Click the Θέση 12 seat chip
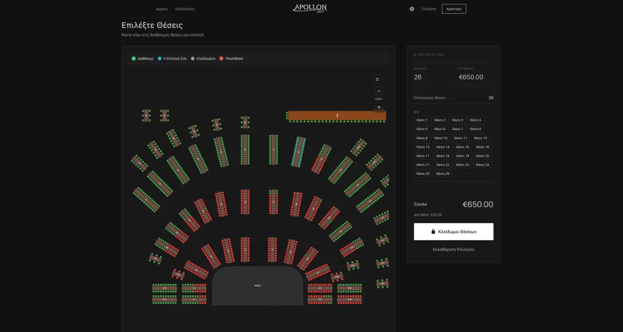The width and height of the screenshot is (623, 332). pyautogui.click(x=480, y=138)
